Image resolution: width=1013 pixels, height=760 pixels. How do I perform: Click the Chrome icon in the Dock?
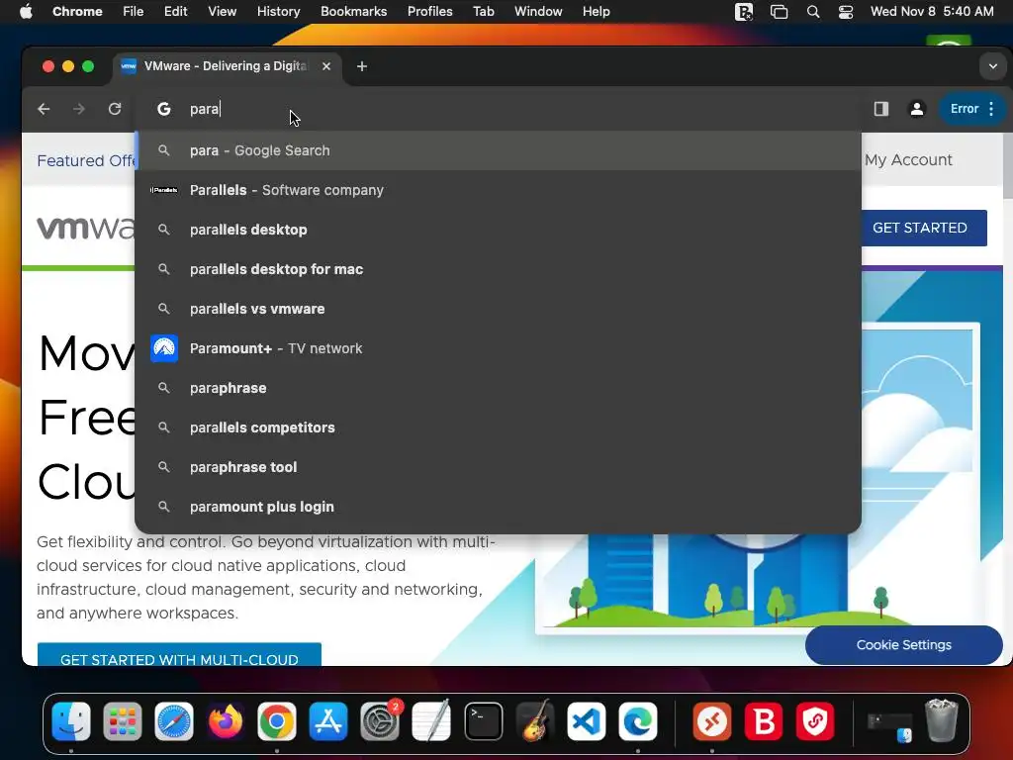277,721
